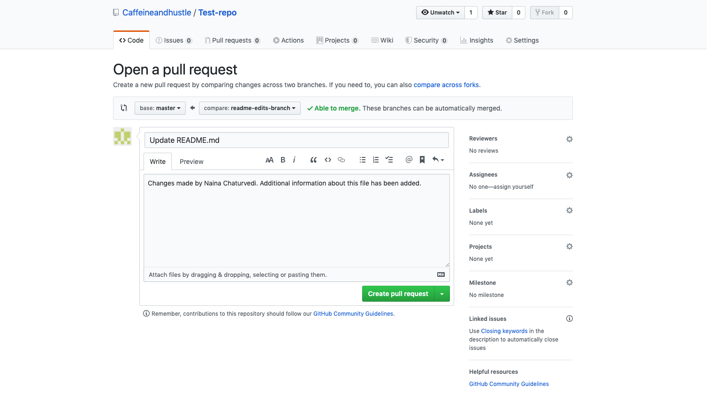This screenshot has width=707, height=393.
Task: Open GitHub Community Guidelines link below editor
Action: [353, 314]
